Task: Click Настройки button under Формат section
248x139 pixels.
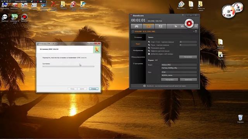Action: 170,80
